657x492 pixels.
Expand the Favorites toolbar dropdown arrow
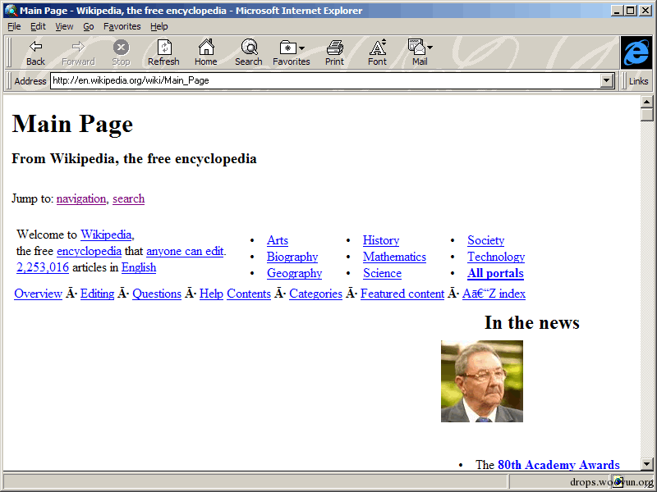coord(301,48)
